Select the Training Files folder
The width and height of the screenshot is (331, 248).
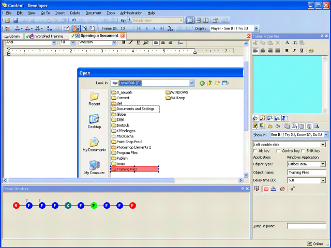134,169
